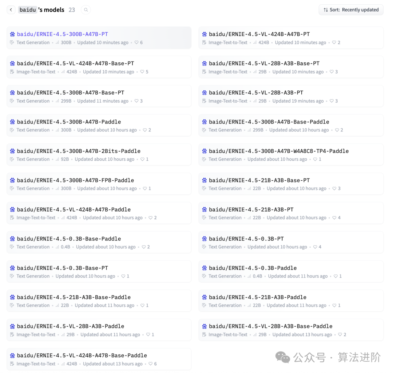
Task: Click heart icon on ERNIE-4.5-21B-A3B-PT card
Action: [334, 218]
